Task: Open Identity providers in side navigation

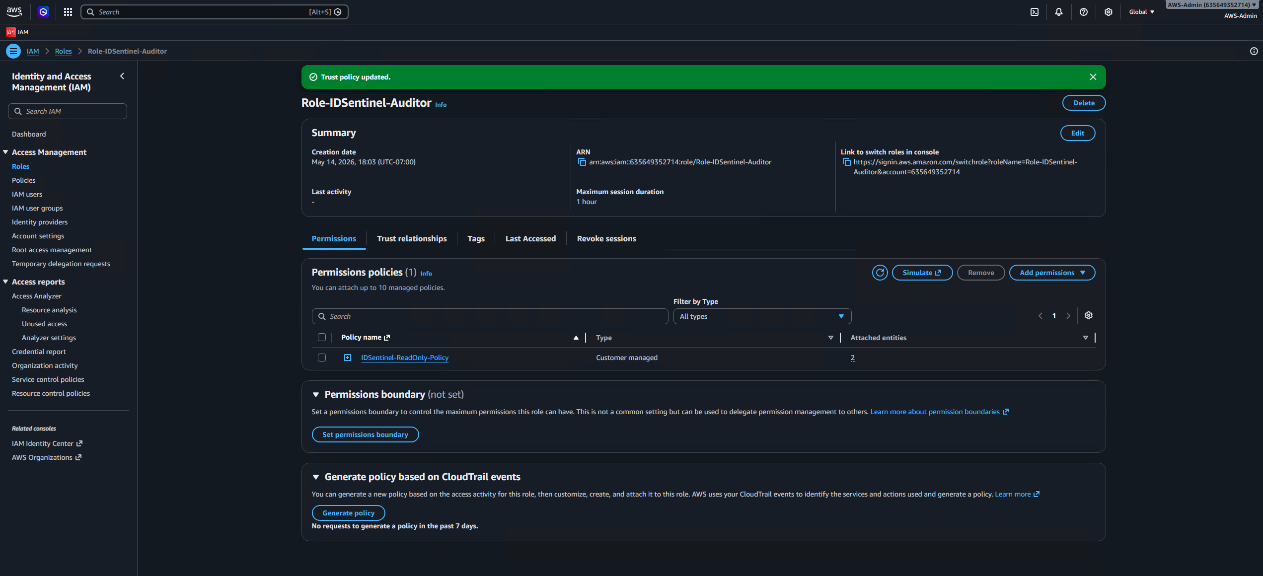Action: tap(40, 222)
